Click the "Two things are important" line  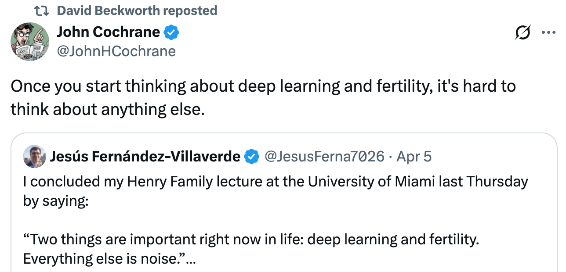click(250, 240)
